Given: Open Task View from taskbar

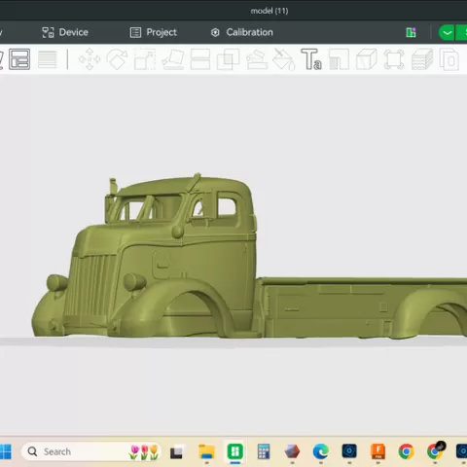Looking at the screenshot, I should point(176,452).
